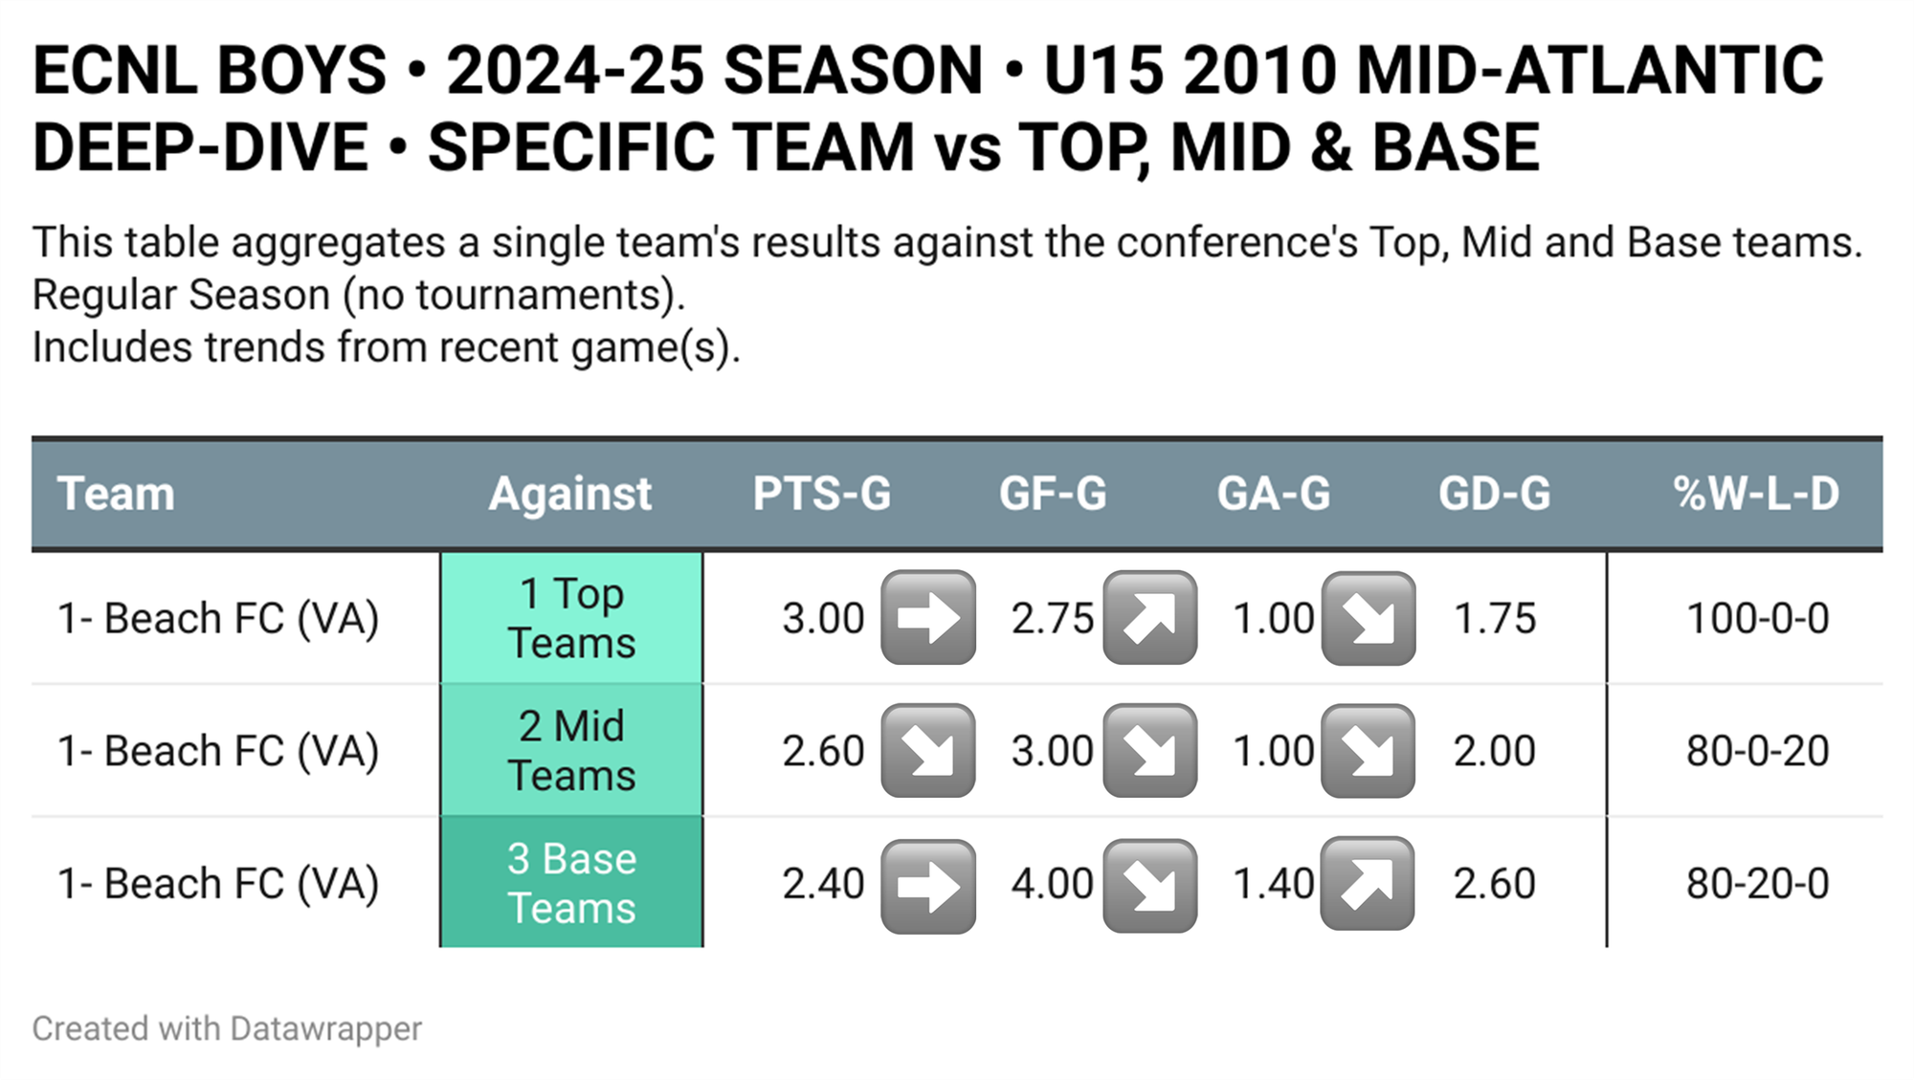Click the up-right arrow beside GA-G 1.40
Viewport: 1914px width, 1080px height.
click(x=1368, y=884)
